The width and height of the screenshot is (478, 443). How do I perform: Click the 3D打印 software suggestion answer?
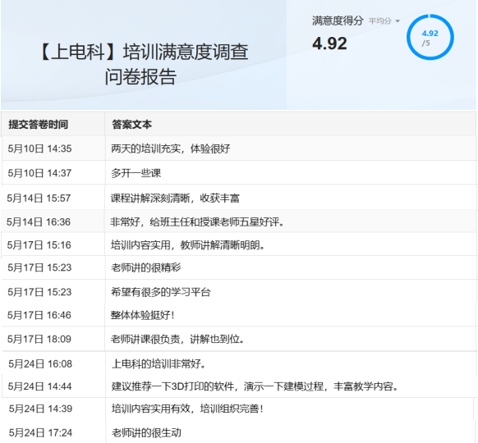coord(255,386)
